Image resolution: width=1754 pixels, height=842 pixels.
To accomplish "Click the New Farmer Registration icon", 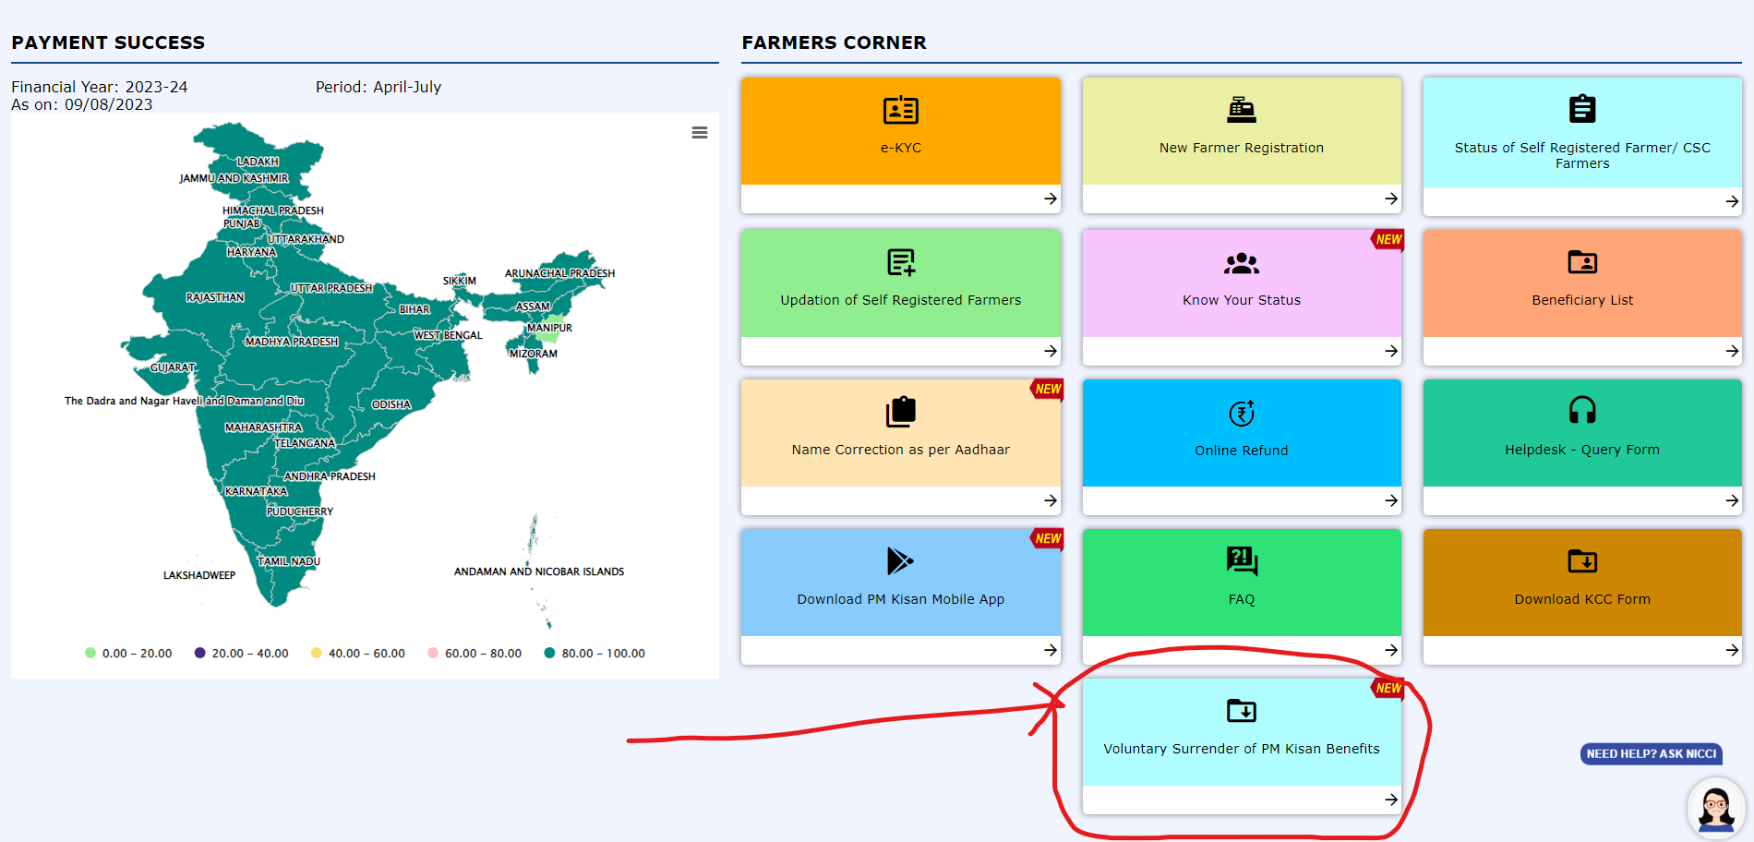I will (x=1241, y=111).
